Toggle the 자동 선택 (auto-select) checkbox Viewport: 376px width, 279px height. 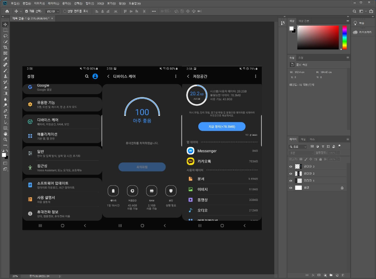(x=26, y=11)
